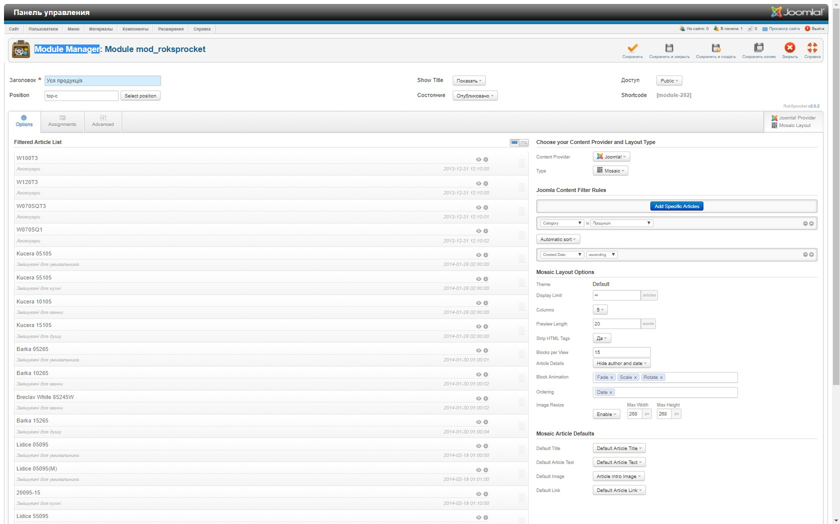Click the Max Width input
This screenshot has width=840, height=524.
634,414
